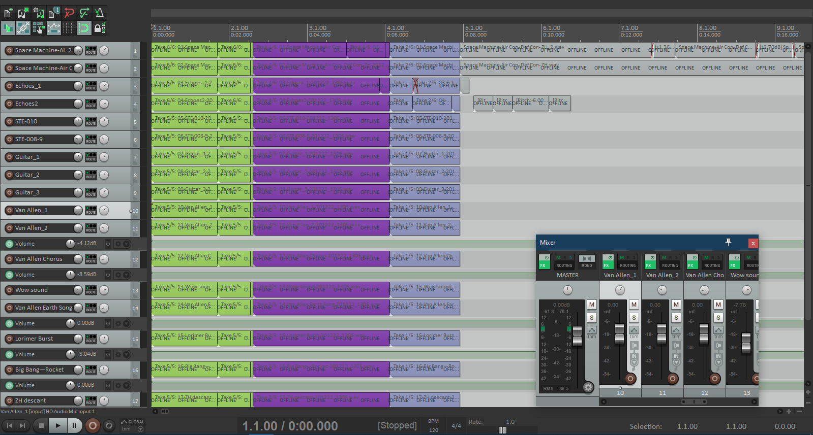
Task: Mute the MASTER channel in Mixer
Action: click(592, 305)
